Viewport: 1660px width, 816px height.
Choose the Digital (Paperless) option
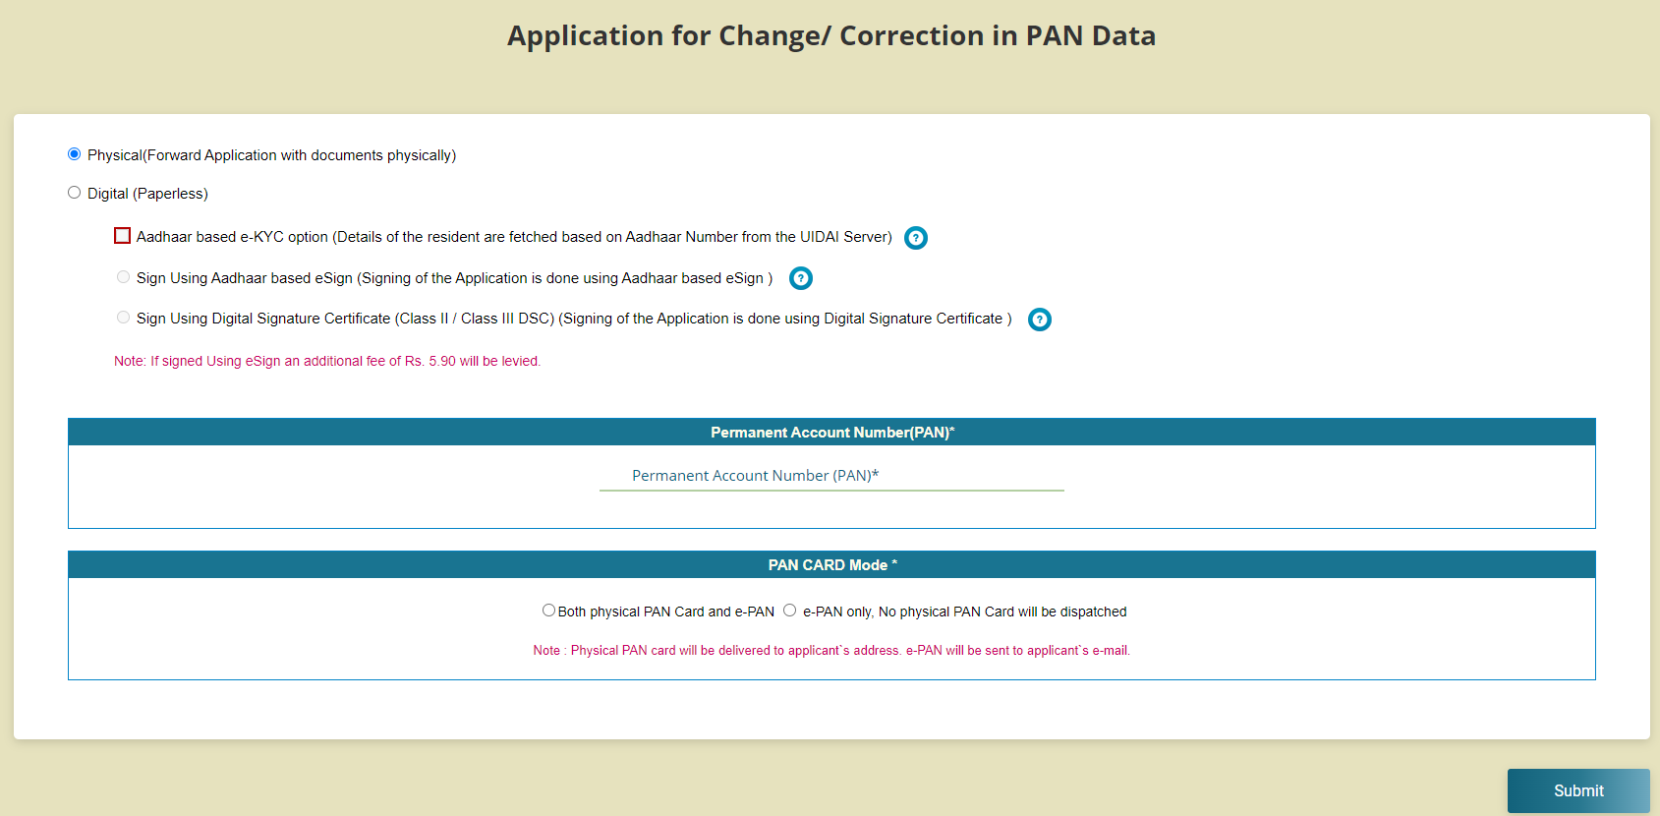click(74, 193)
